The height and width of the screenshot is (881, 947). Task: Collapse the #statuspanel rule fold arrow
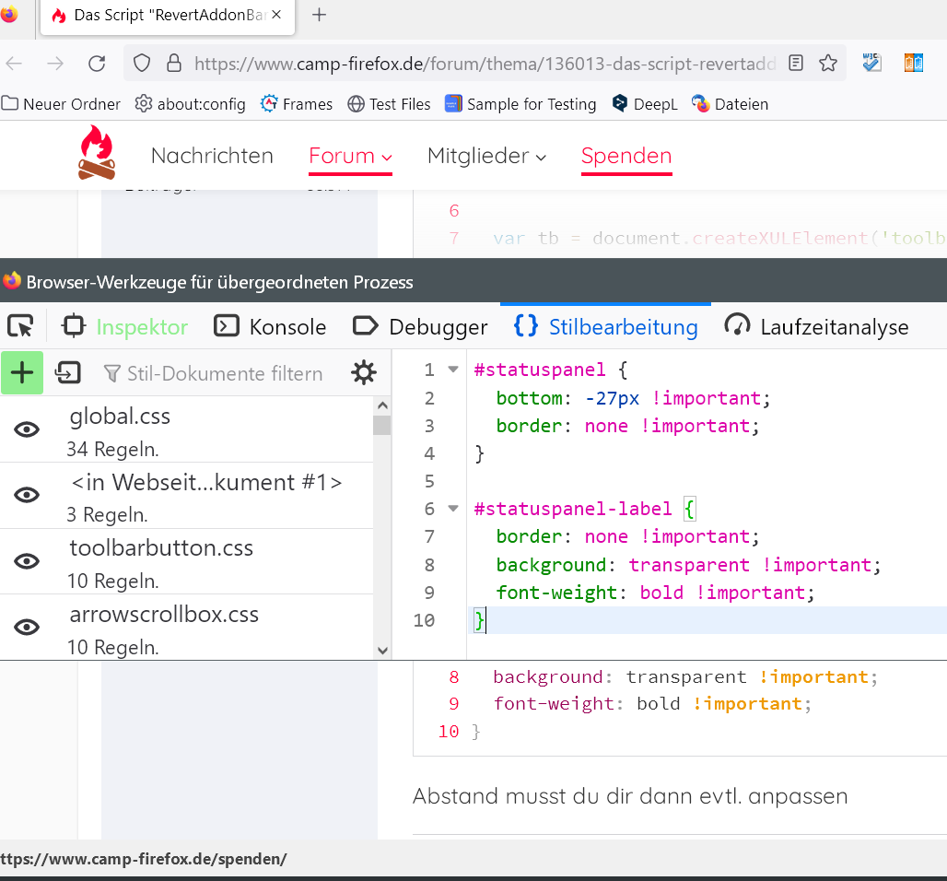(452, 370)
